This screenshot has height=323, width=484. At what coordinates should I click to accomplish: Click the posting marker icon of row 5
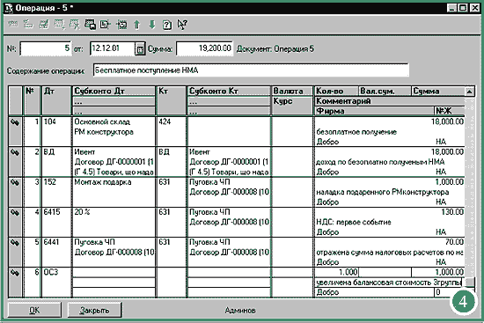click(x=15, y=243)
